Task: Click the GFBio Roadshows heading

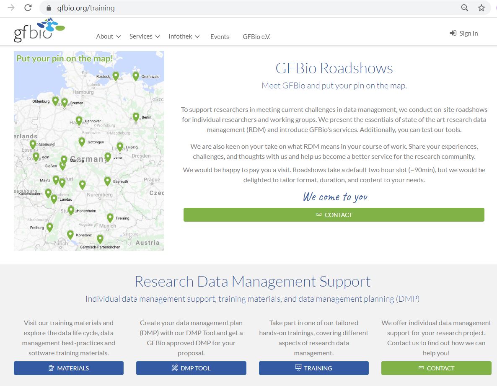Action: coord(334,68)
